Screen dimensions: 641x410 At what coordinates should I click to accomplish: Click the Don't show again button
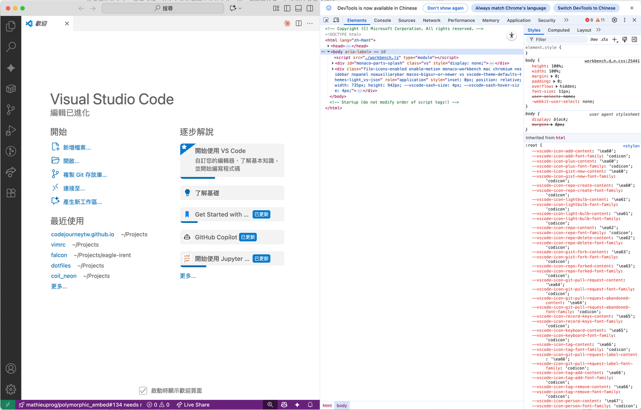pos(445,8)
